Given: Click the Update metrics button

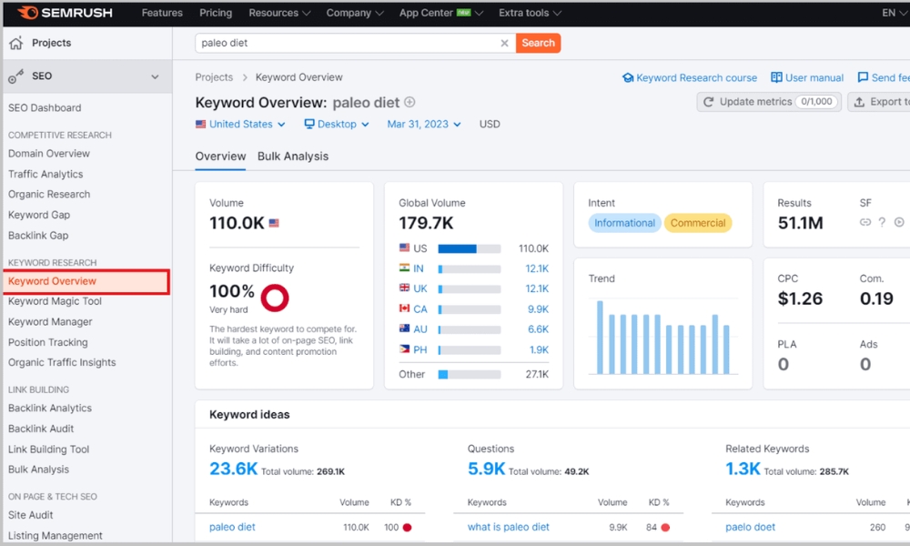Looking at the screenshot, I should pyautogui.click(x=769, y=102).
